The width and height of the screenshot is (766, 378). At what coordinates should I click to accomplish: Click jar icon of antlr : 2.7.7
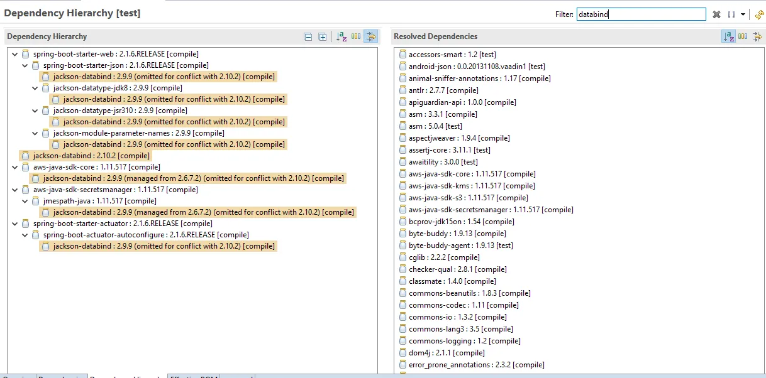(403, 90)
